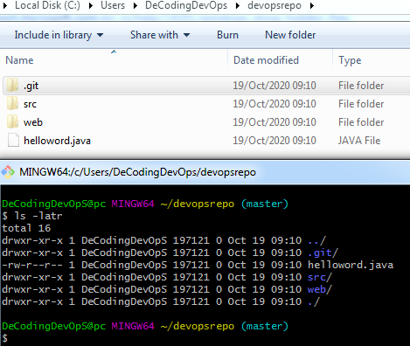Go to Local Disk (C:) in breadcrumb
This screenshot has width=410, height=346.
point(47,5)
